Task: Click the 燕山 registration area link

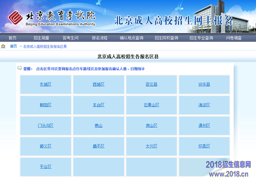Action: pyautogui.click(x=99, y=126)
